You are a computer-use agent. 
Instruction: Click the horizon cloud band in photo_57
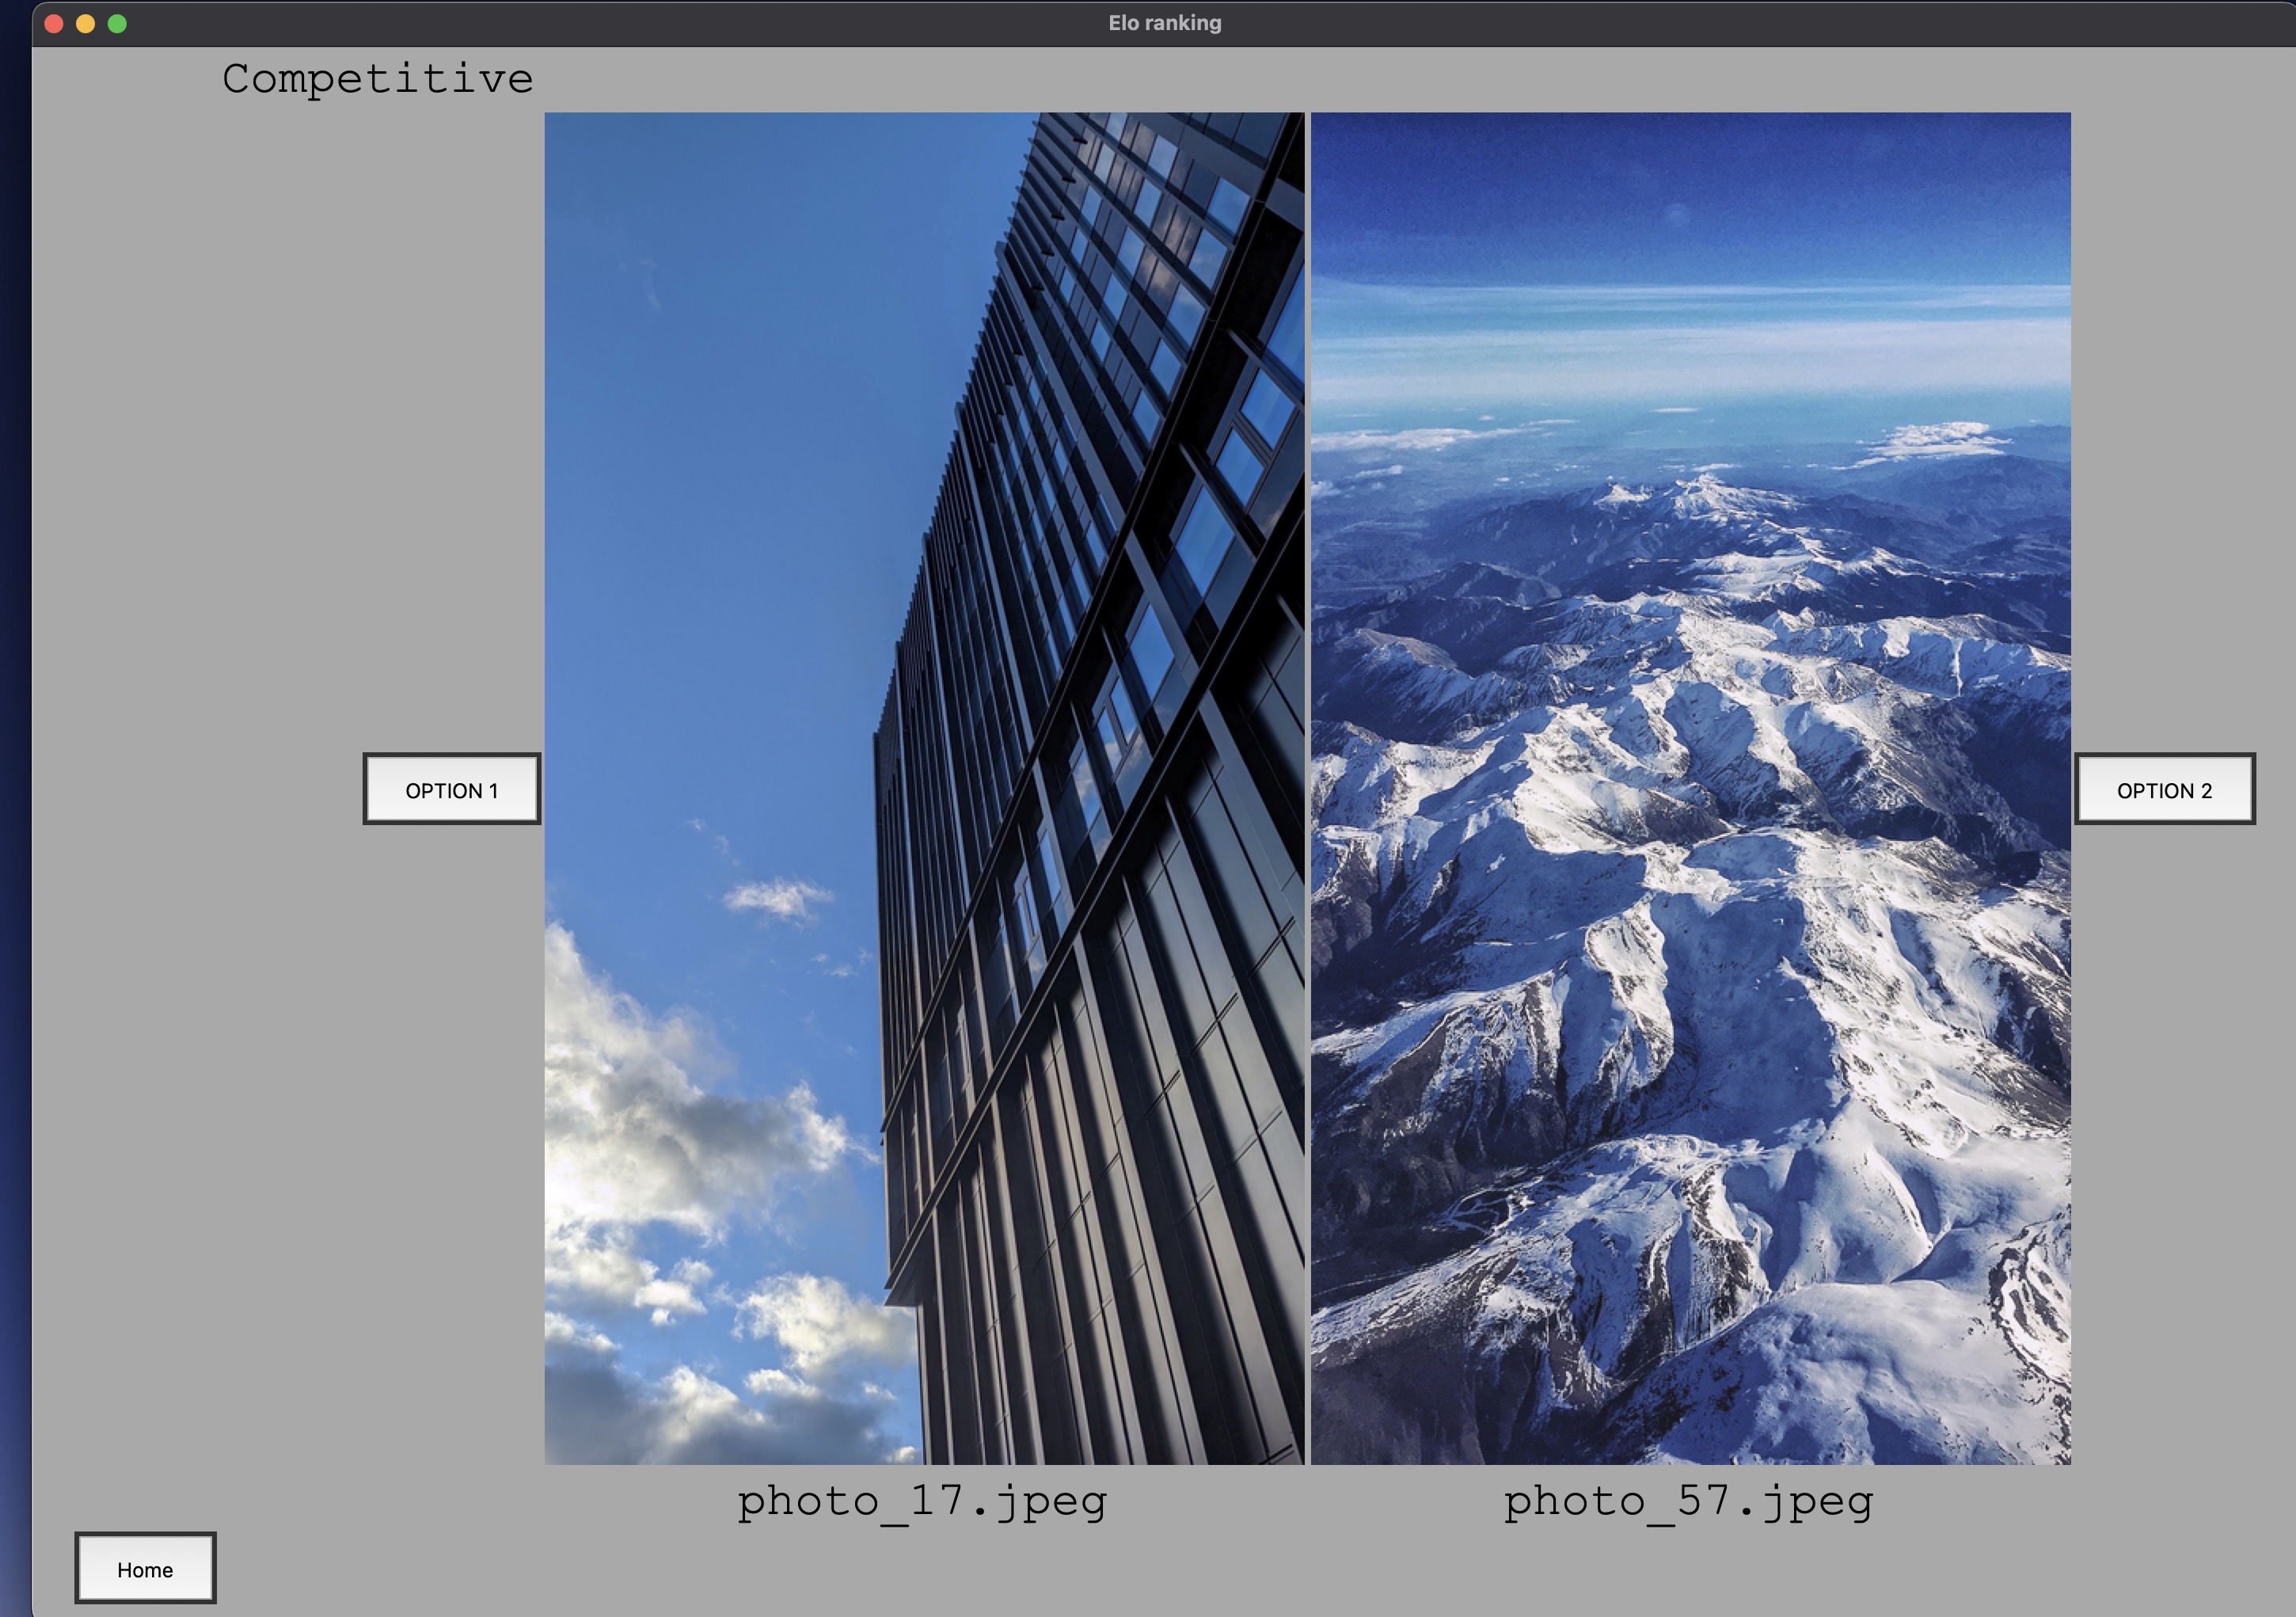(1690, 340)
